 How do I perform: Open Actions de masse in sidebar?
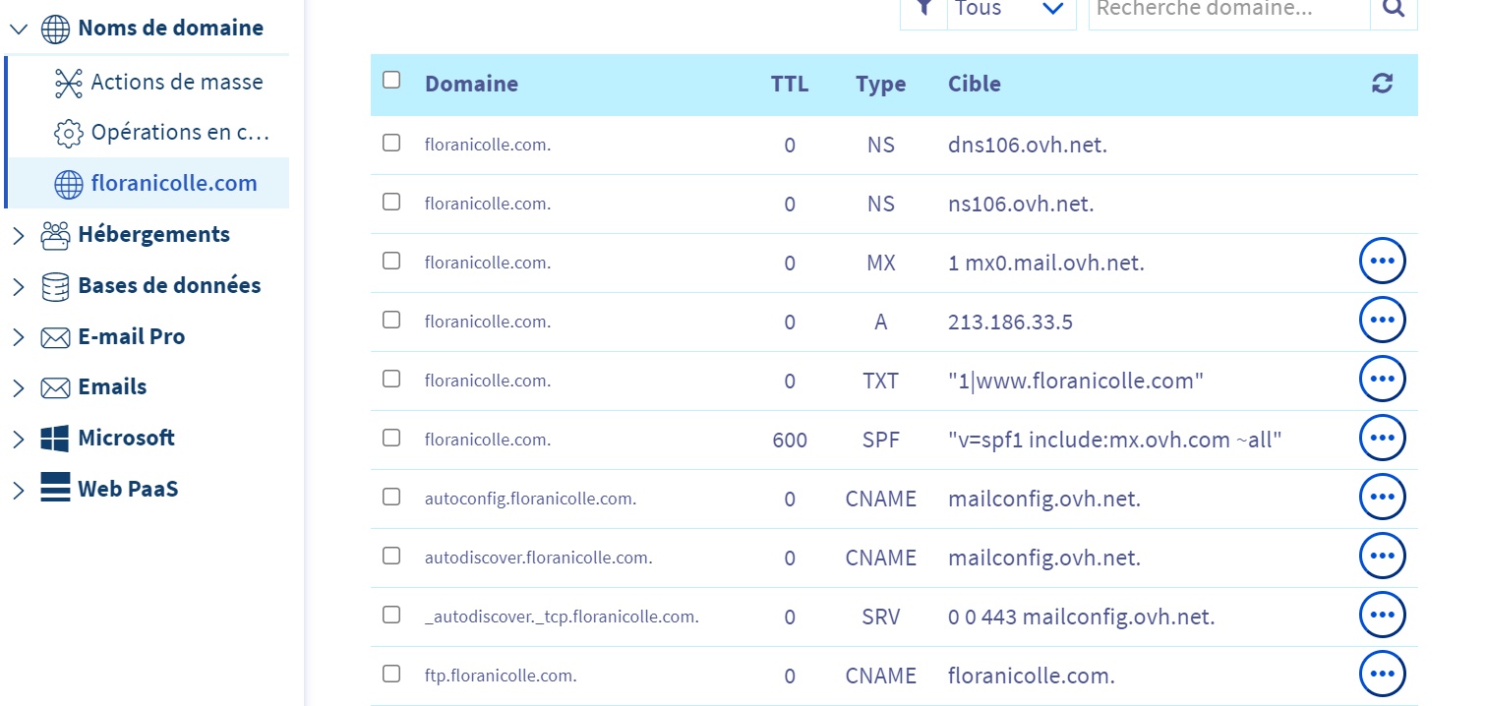[176, 82]
